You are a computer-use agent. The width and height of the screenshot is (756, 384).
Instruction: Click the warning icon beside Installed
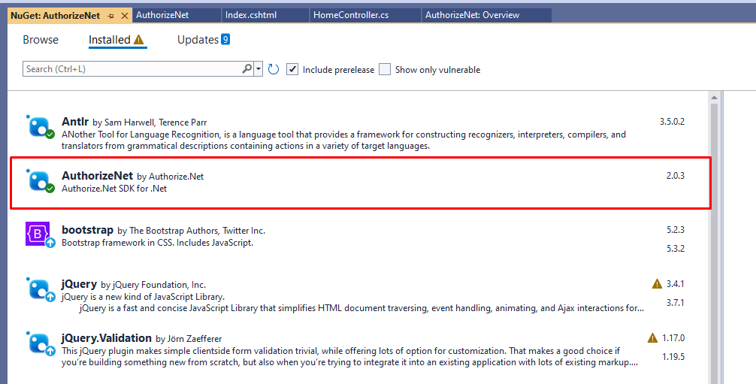139,40
